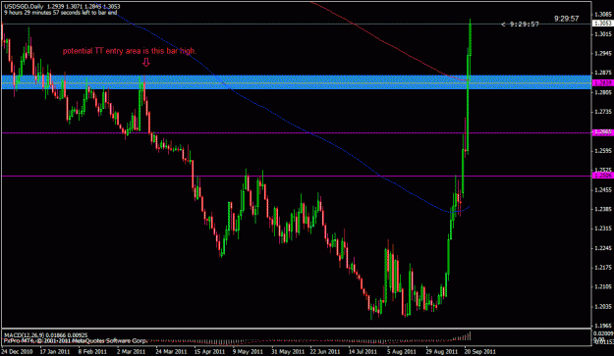Click the 22 Jun 2011 date label
The width and height of the screenshot is (614, 356).
point(325,351)
